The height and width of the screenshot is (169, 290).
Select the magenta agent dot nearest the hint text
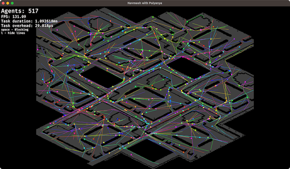(x=58, y=30)
